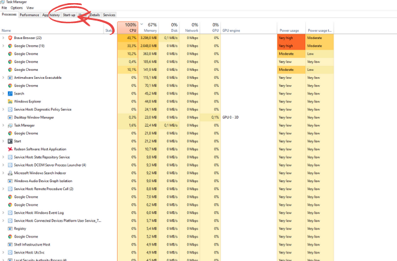This screenshot has width=397, height=261.
Task: Switch to the Services tab
Action: [109, 15]
